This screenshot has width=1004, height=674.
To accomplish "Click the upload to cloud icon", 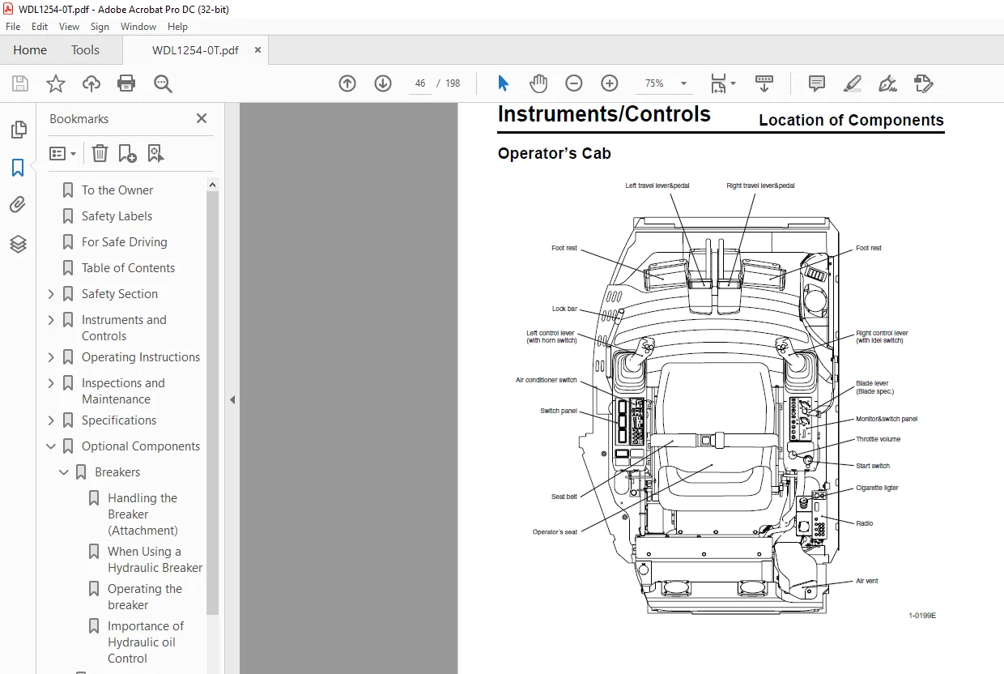I will point(91,83).
